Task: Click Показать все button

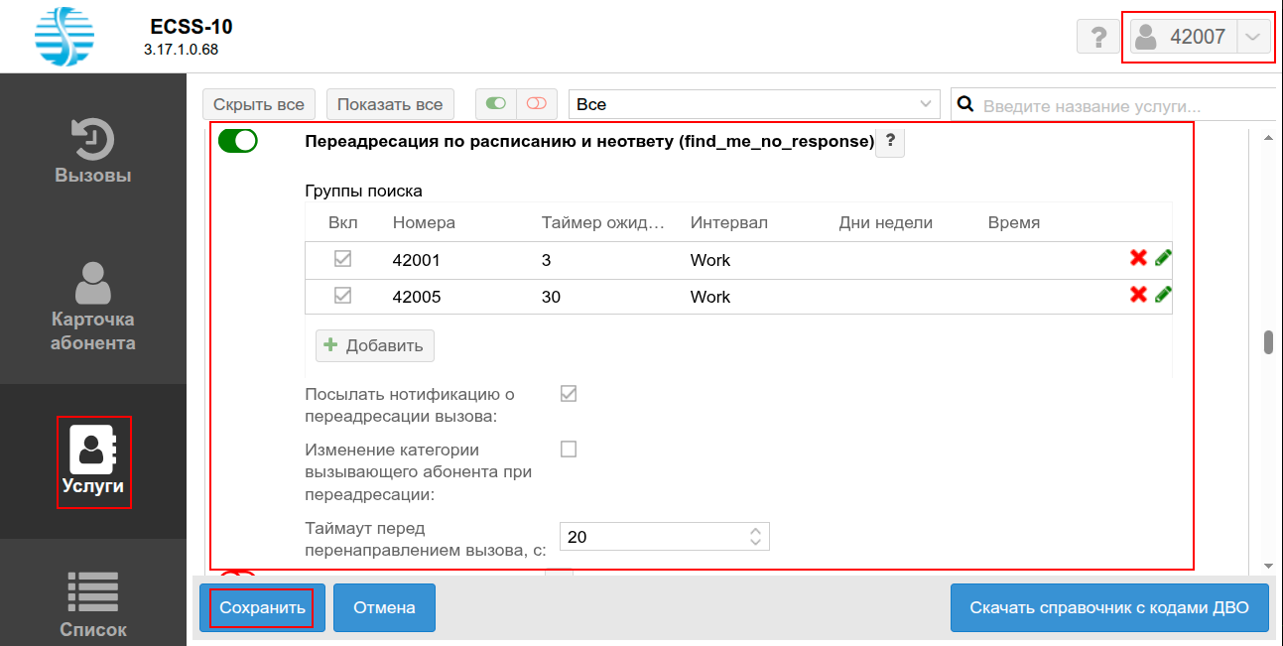Action: 390,104
